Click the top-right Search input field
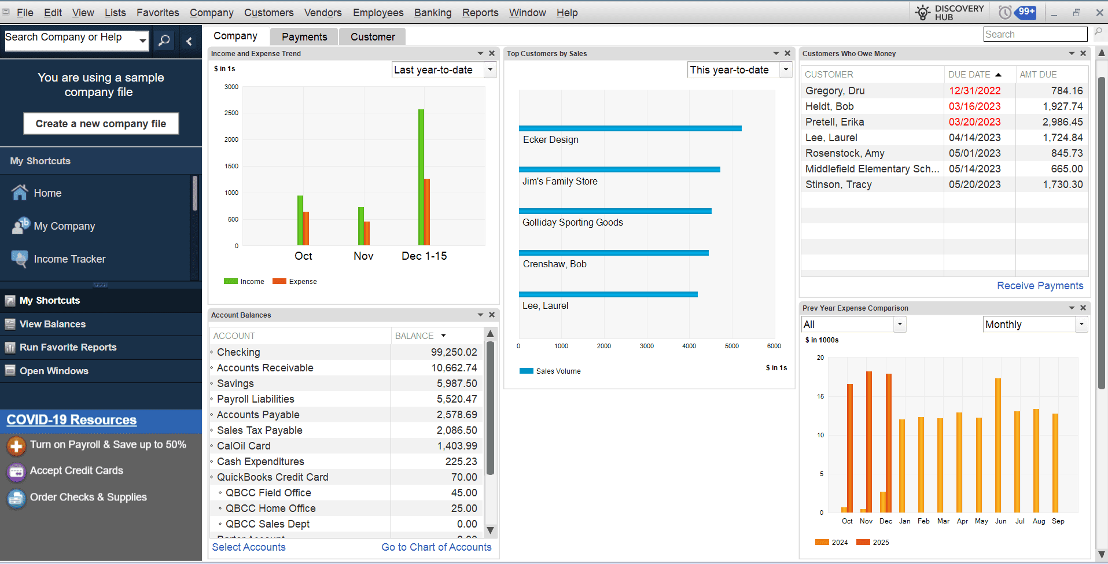This screenshot has height=564, width=1108. pos(1035,34)
